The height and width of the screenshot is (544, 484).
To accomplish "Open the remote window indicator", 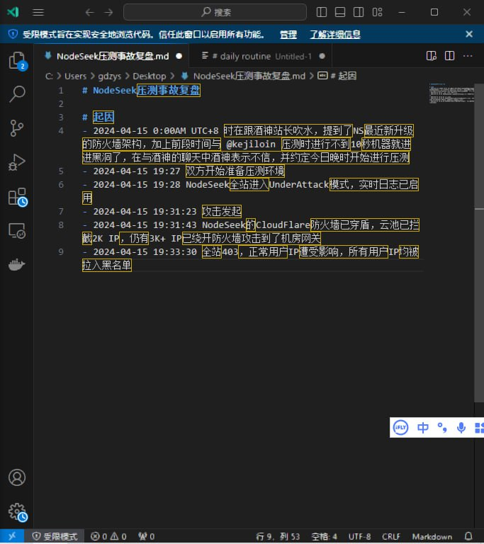I will pyautogui.click(x=12, y=536).
